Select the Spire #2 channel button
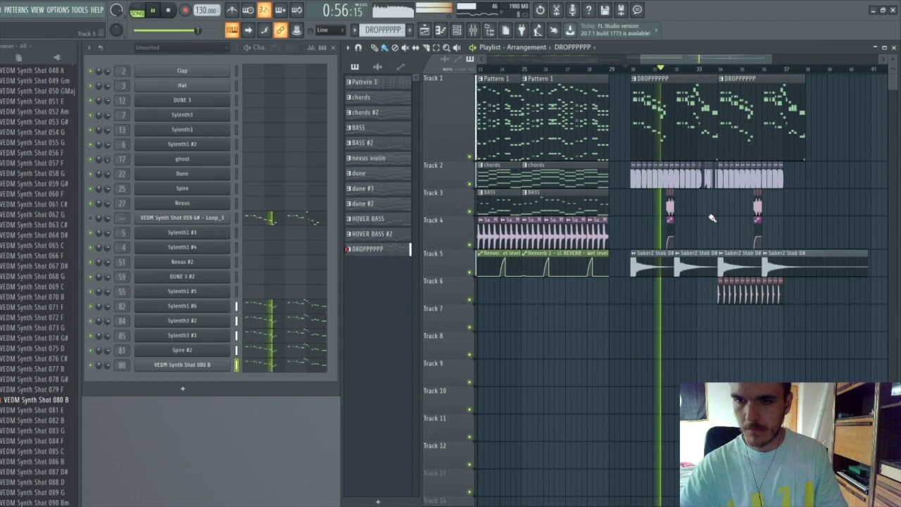Image resolution: width=901 pixels, height=507 pixels. [182, 350]
